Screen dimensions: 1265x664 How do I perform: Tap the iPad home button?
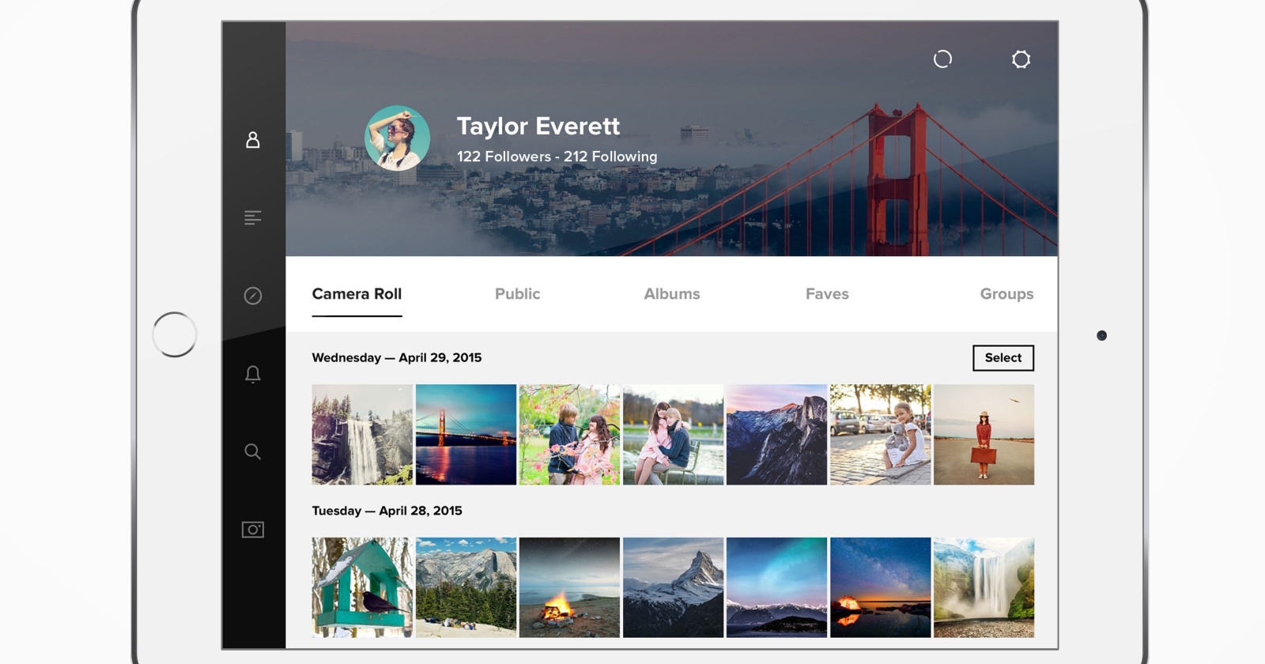(x=175, y=334)
